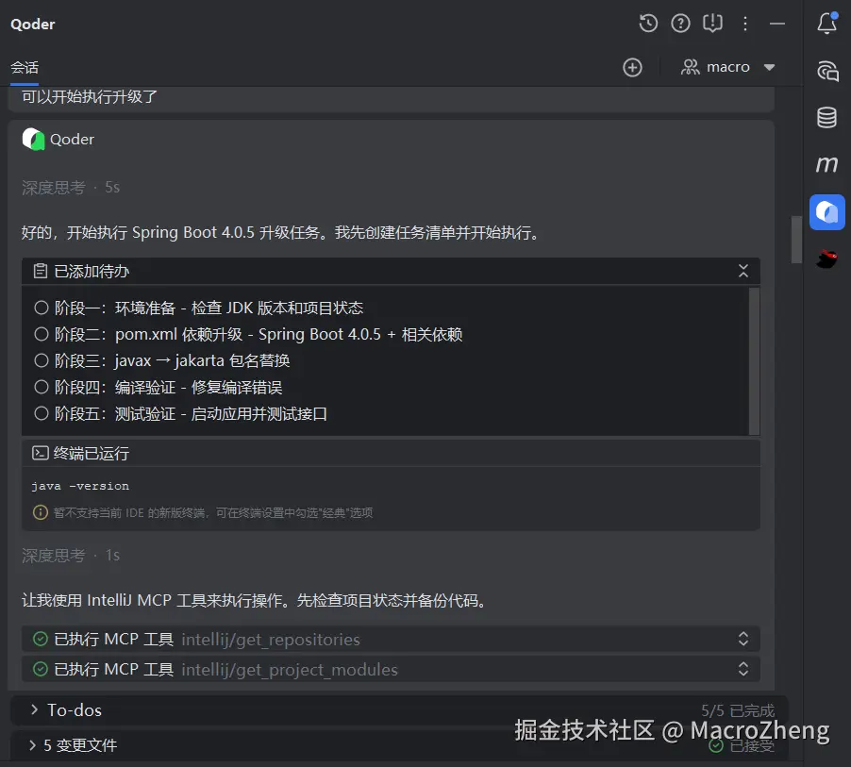Image resolution: width=851 pixels, height=767 pixels.
Task: Toggle the 阶段二 pom.xml 依赖升级 todo circle
Action: [x=42, y=334]
